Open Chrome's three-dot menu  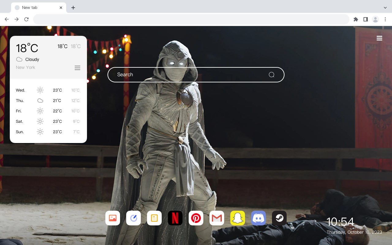pyautogui.click(x=385, y=19)
